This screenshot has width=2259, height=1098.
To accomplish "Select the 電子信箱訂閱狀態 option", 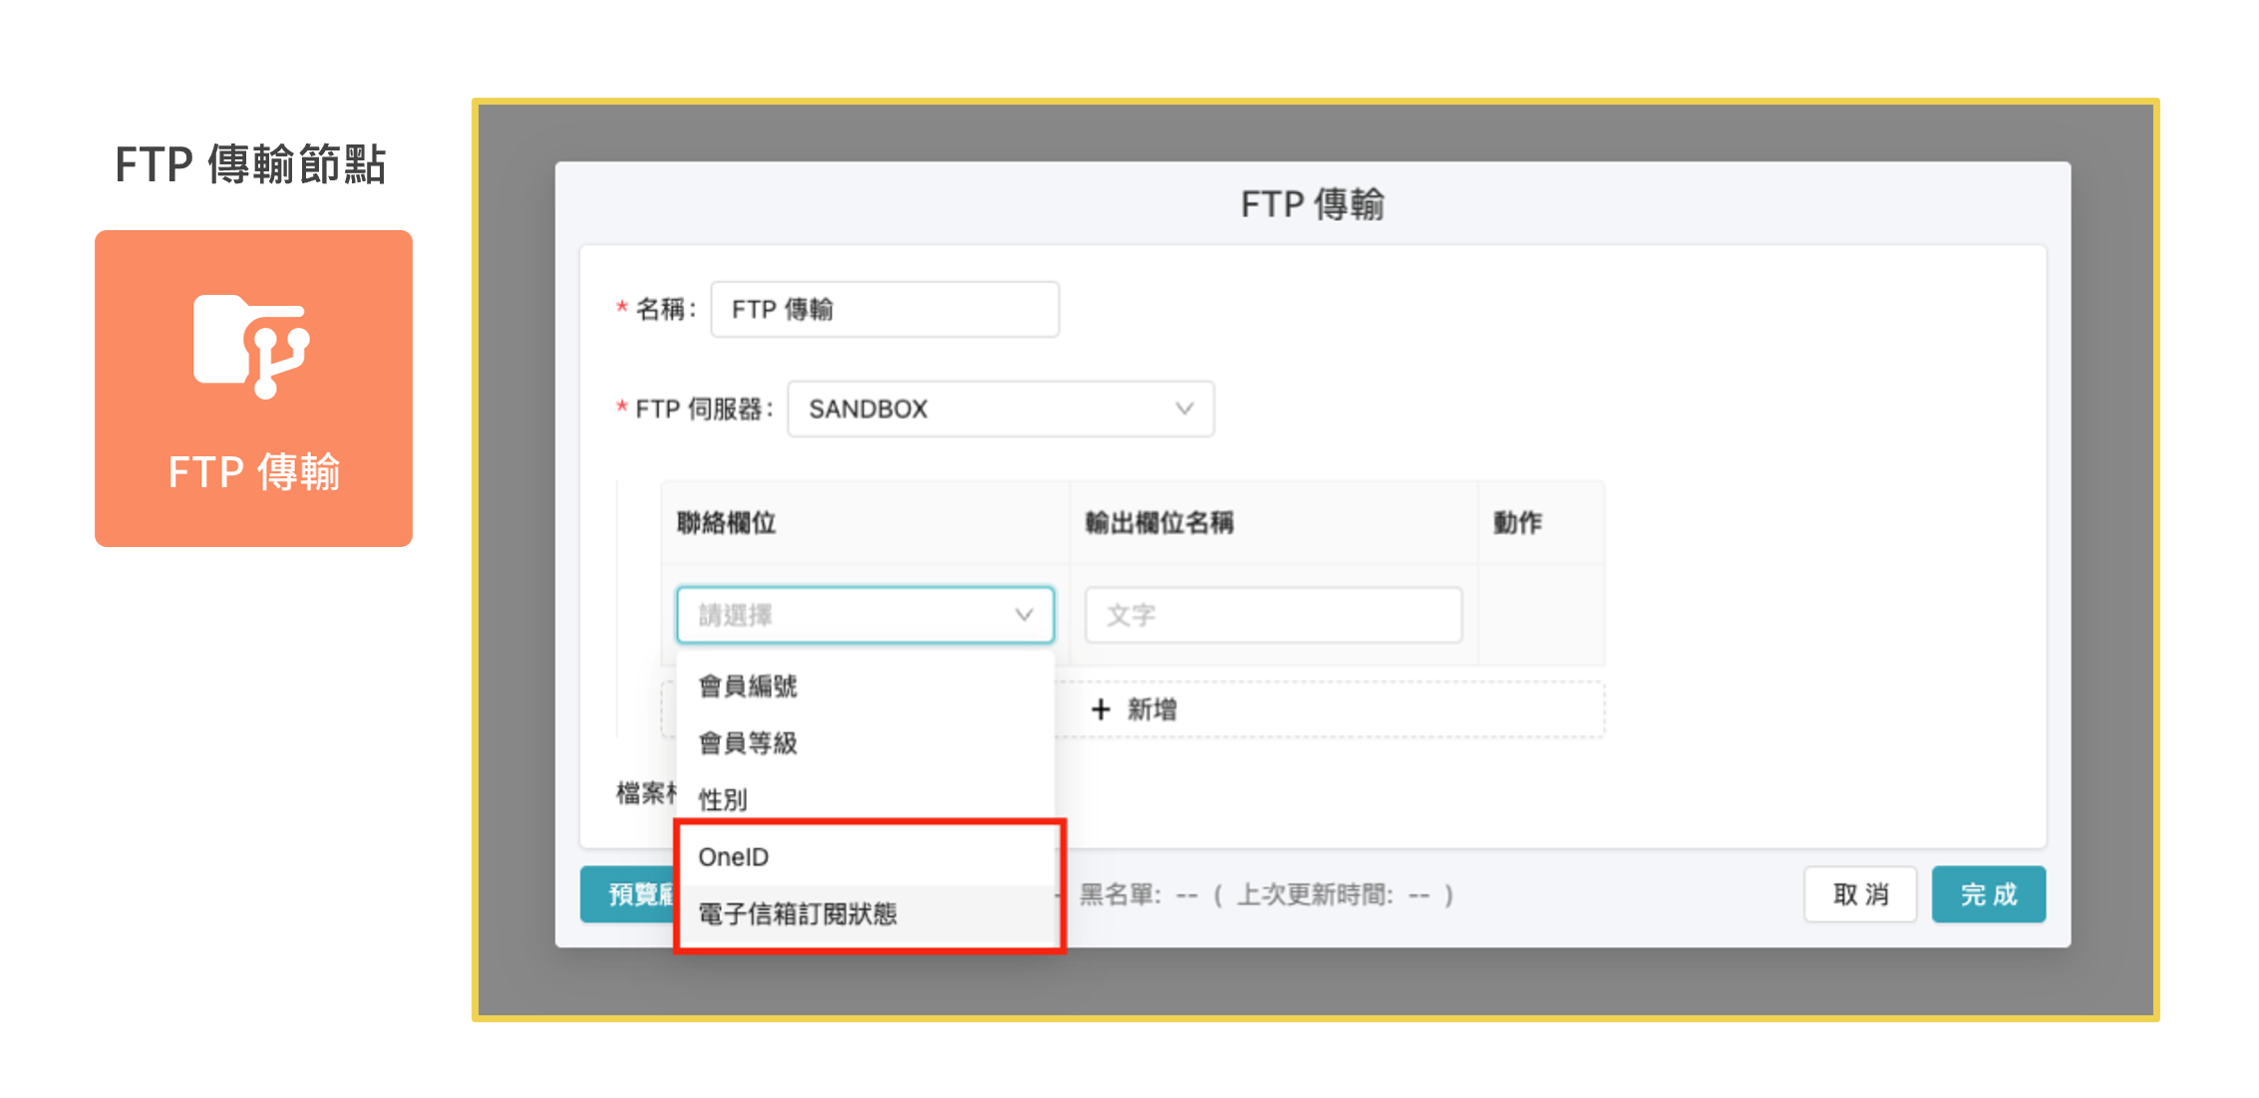I will (798, 913).
